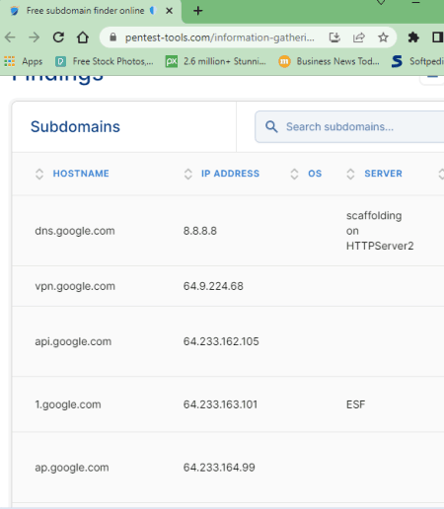Viewport: 444px width, 509px height.
Task: Click the install app icon in address bar
Action: (334, 37)
